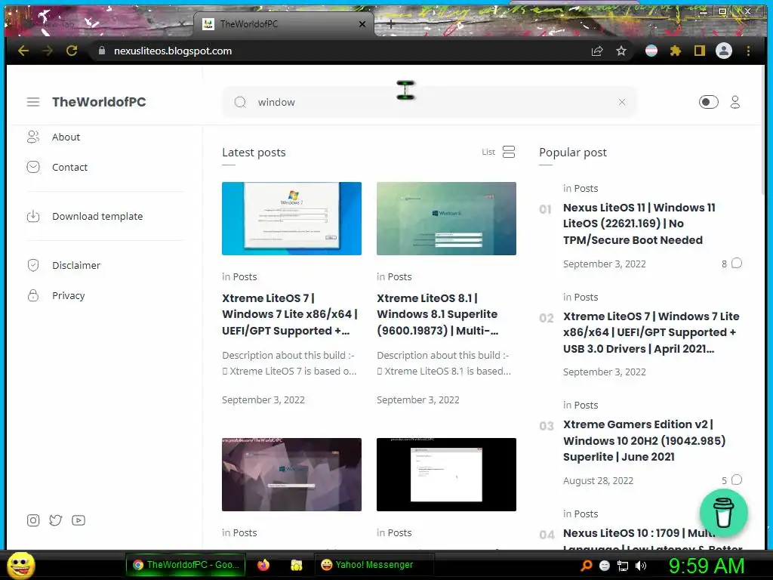
Task: Open the orange search icon in the tray
Action: pyautogui.click(x=586, y=566)
